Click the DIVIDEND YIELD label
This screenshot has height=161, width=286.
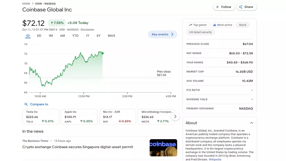pyautogui.click(x=197, y=100)
